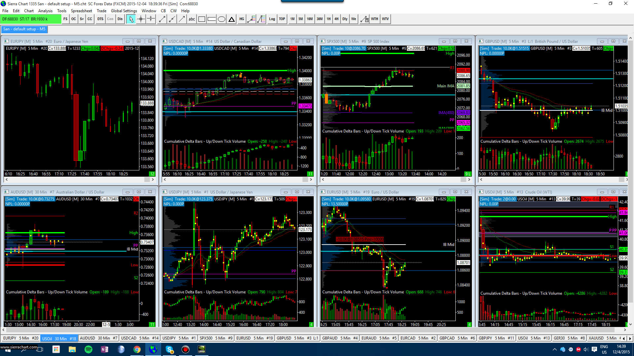Pick the triangle drawing tool

click(x=232, y=19)
